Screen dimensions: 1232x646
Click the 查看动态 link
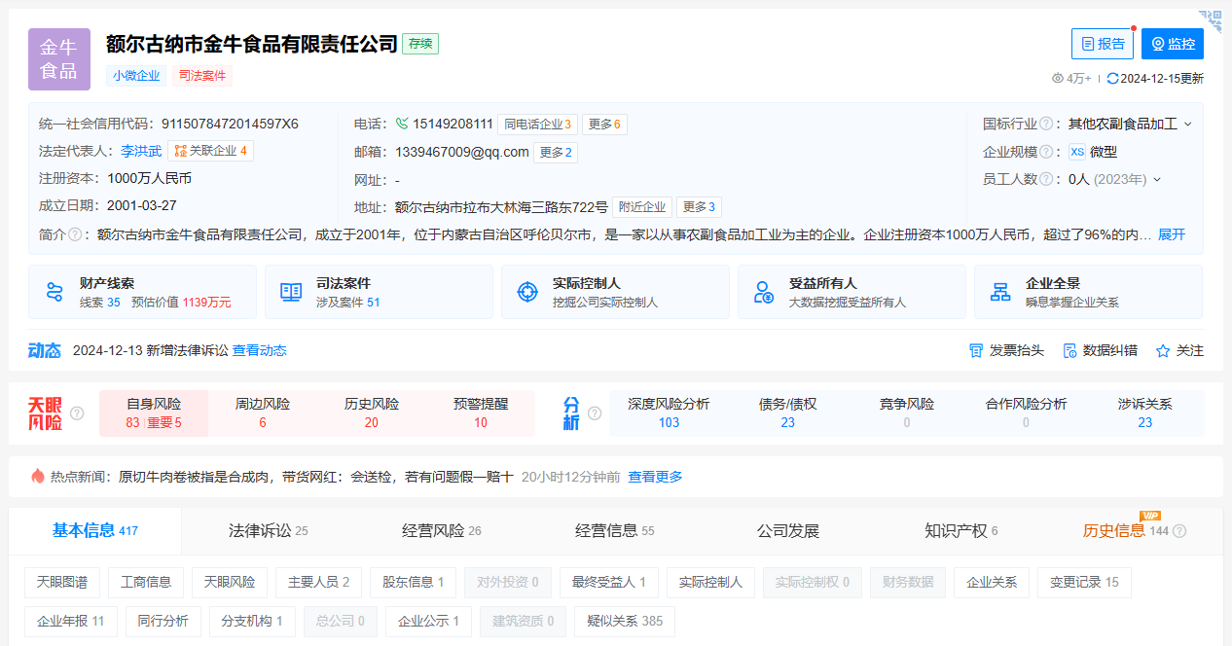point(263,350)
